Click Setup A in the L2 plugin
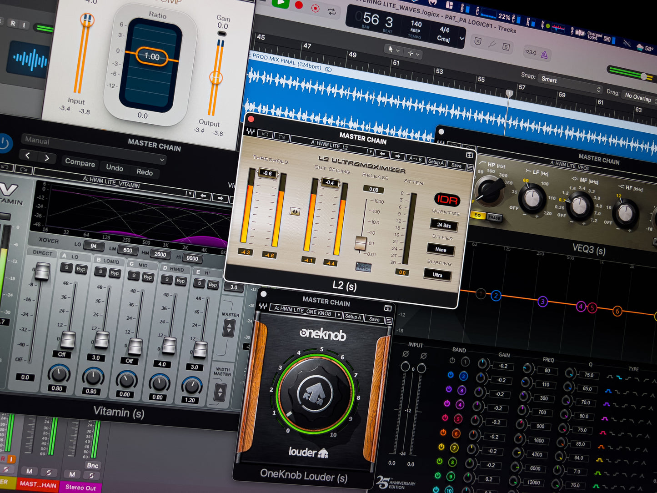The image size is (657, 493). pos(436,162)
